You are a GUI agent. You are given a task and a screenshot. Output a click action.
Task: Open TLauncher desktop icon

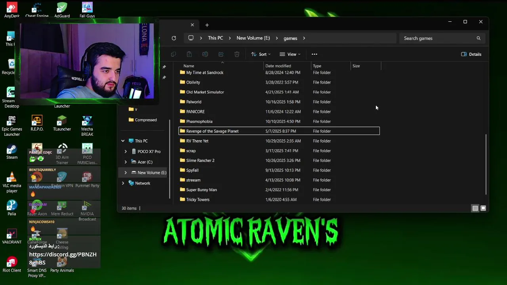[x=62, y=123]
